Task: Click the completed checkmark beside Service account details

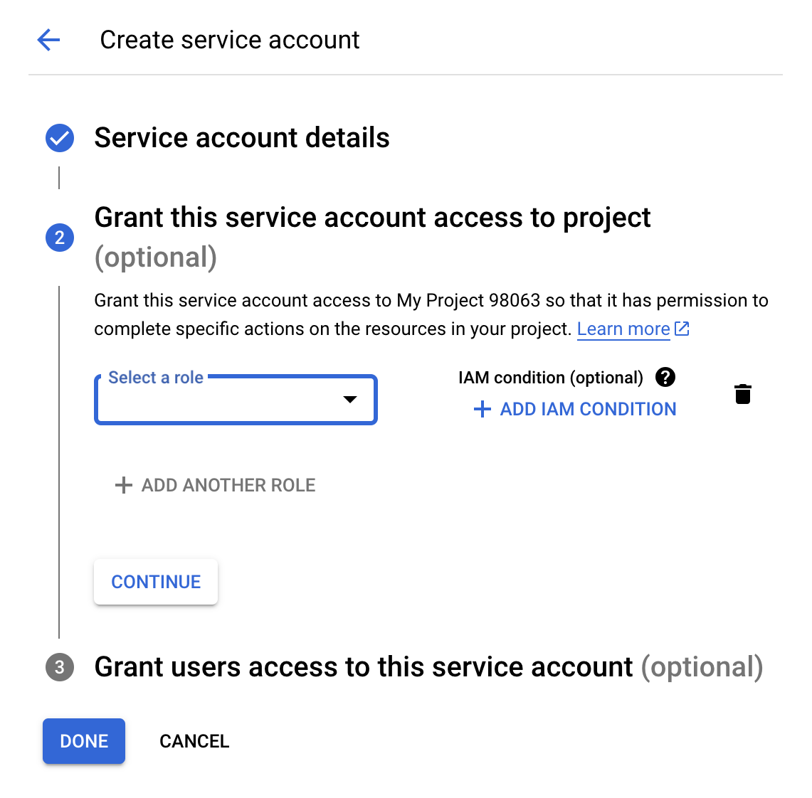Action: [59, 138]
